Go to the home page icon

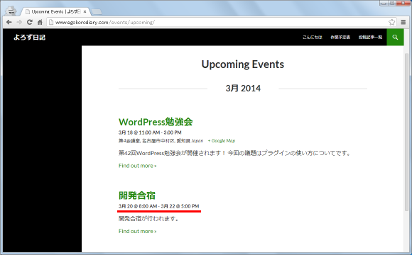click(40, 22)
